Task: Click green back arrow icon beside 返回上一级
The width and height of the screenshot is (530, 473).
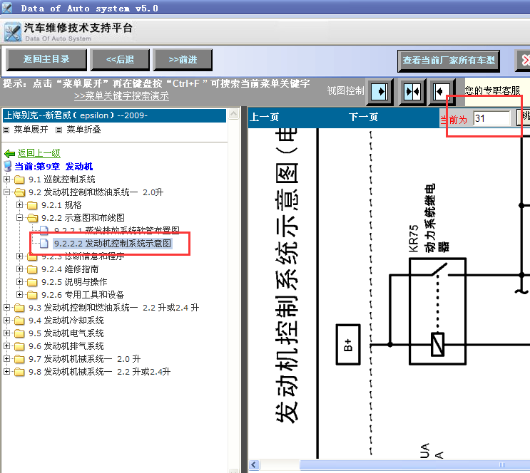Action: pos(9,154)
